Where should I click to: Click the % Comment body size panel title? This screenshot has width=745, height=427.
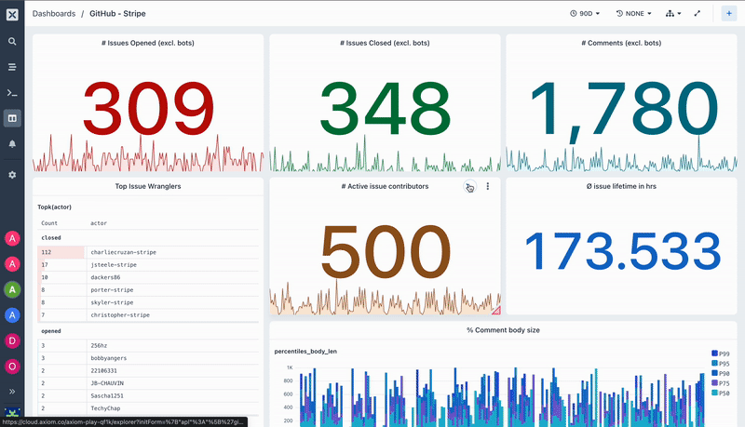point(503,330)
